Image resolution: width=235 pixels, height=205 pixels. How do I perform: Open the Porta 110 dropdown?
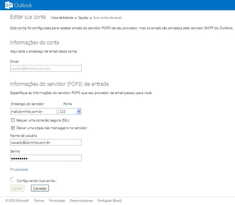[70, 111]
